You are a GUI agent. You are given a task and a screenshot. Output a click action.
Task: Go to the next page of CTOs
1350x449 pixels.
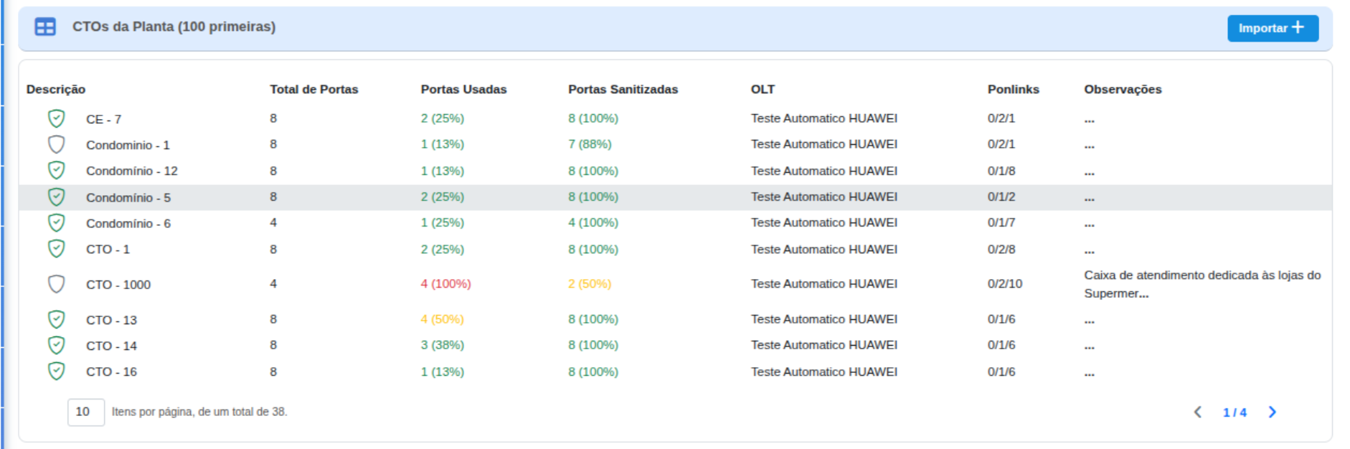(x=1272, y=412)
